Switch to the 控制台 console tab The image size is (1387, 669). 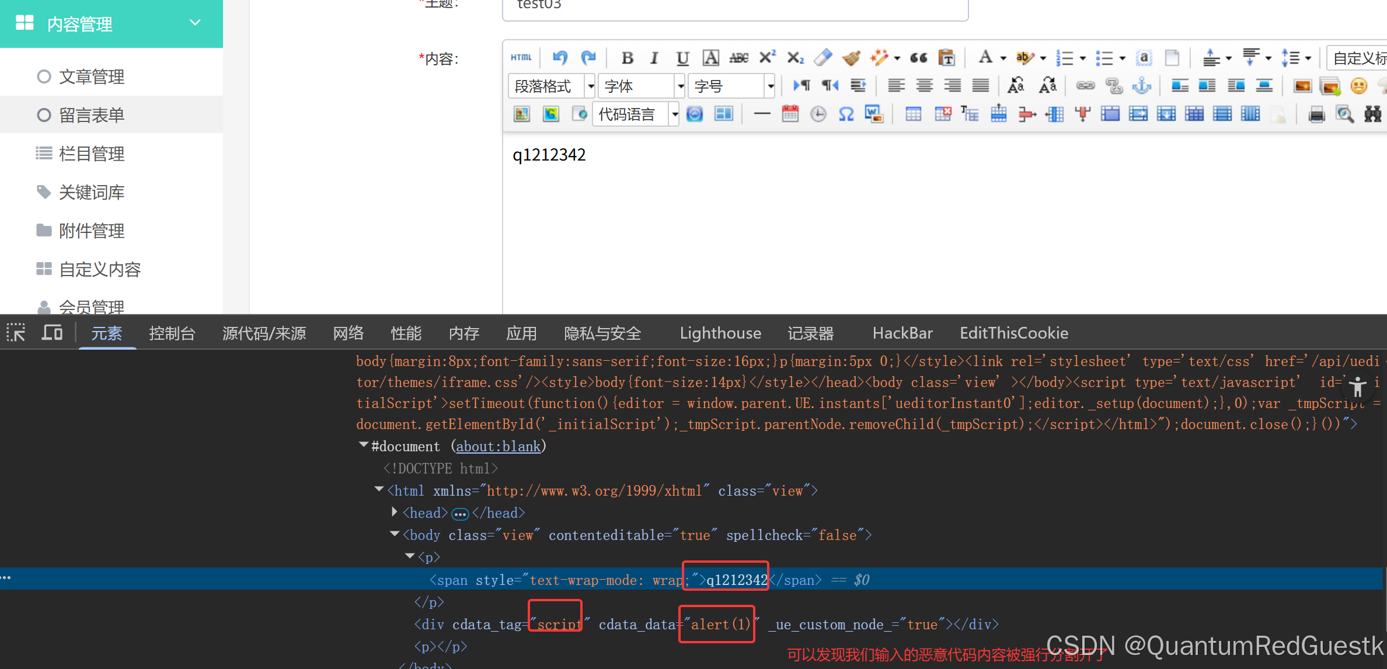[172, 333]
